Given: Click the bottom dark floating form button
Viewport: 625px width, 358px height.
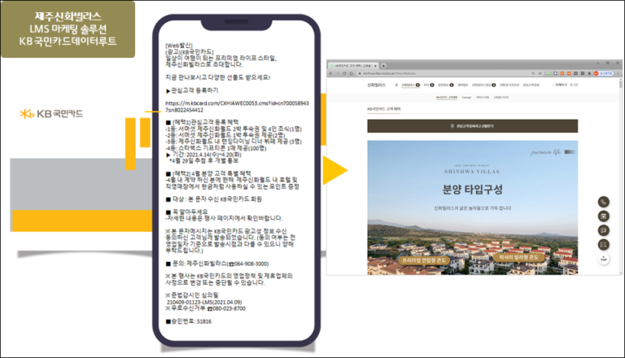Looking at the screenshot, I should [604, 244].
